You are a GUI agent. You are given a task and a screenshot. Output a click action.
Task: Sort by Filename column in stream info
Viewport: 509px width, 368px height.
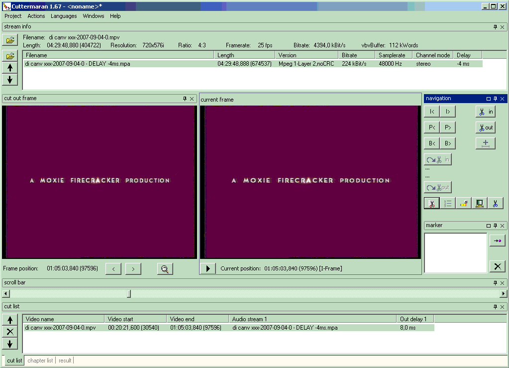click(x=118, y=55)
